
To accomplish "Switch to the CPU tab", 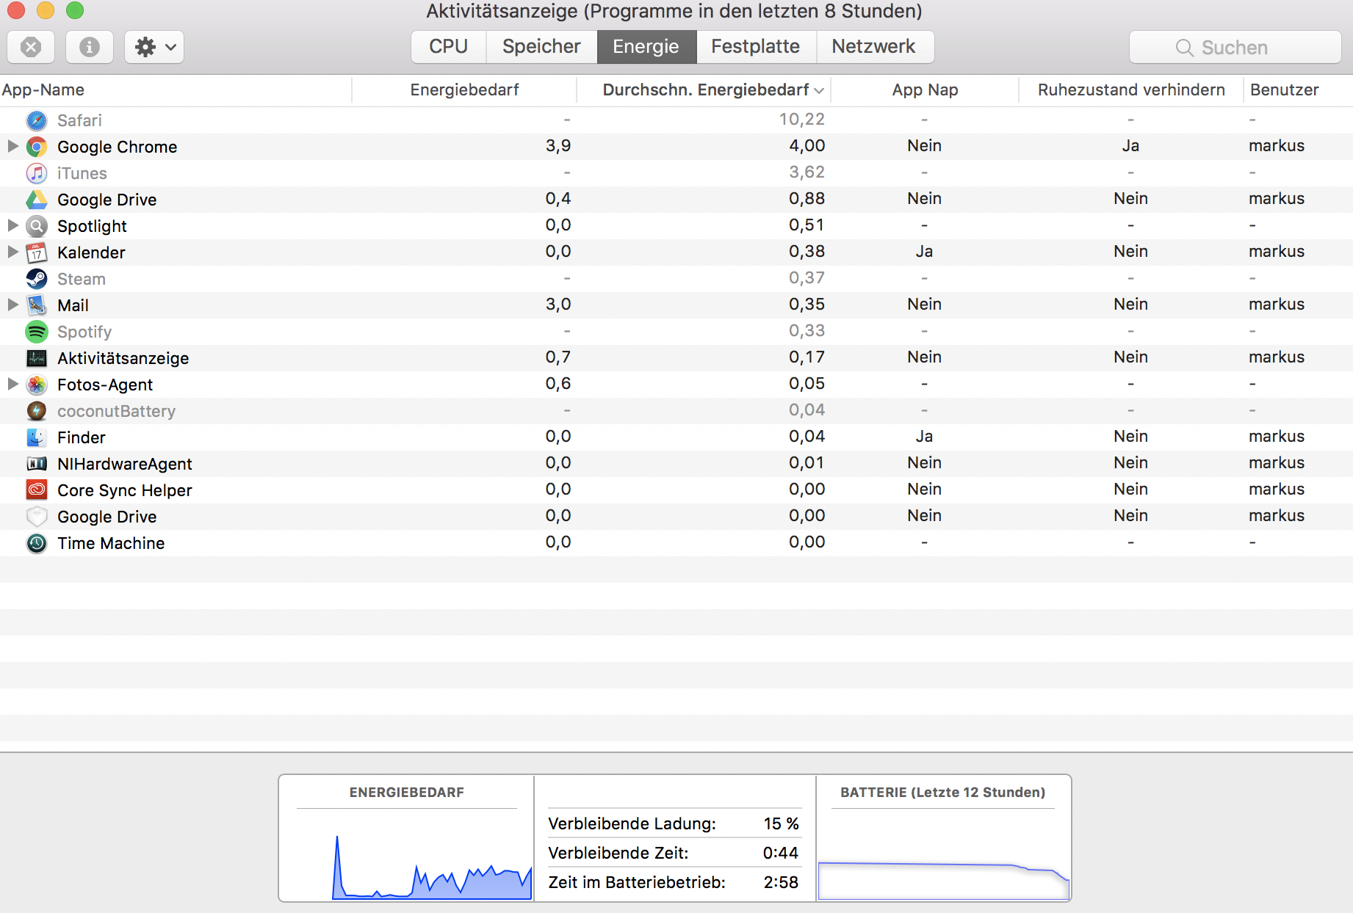I will coord(449,47).
